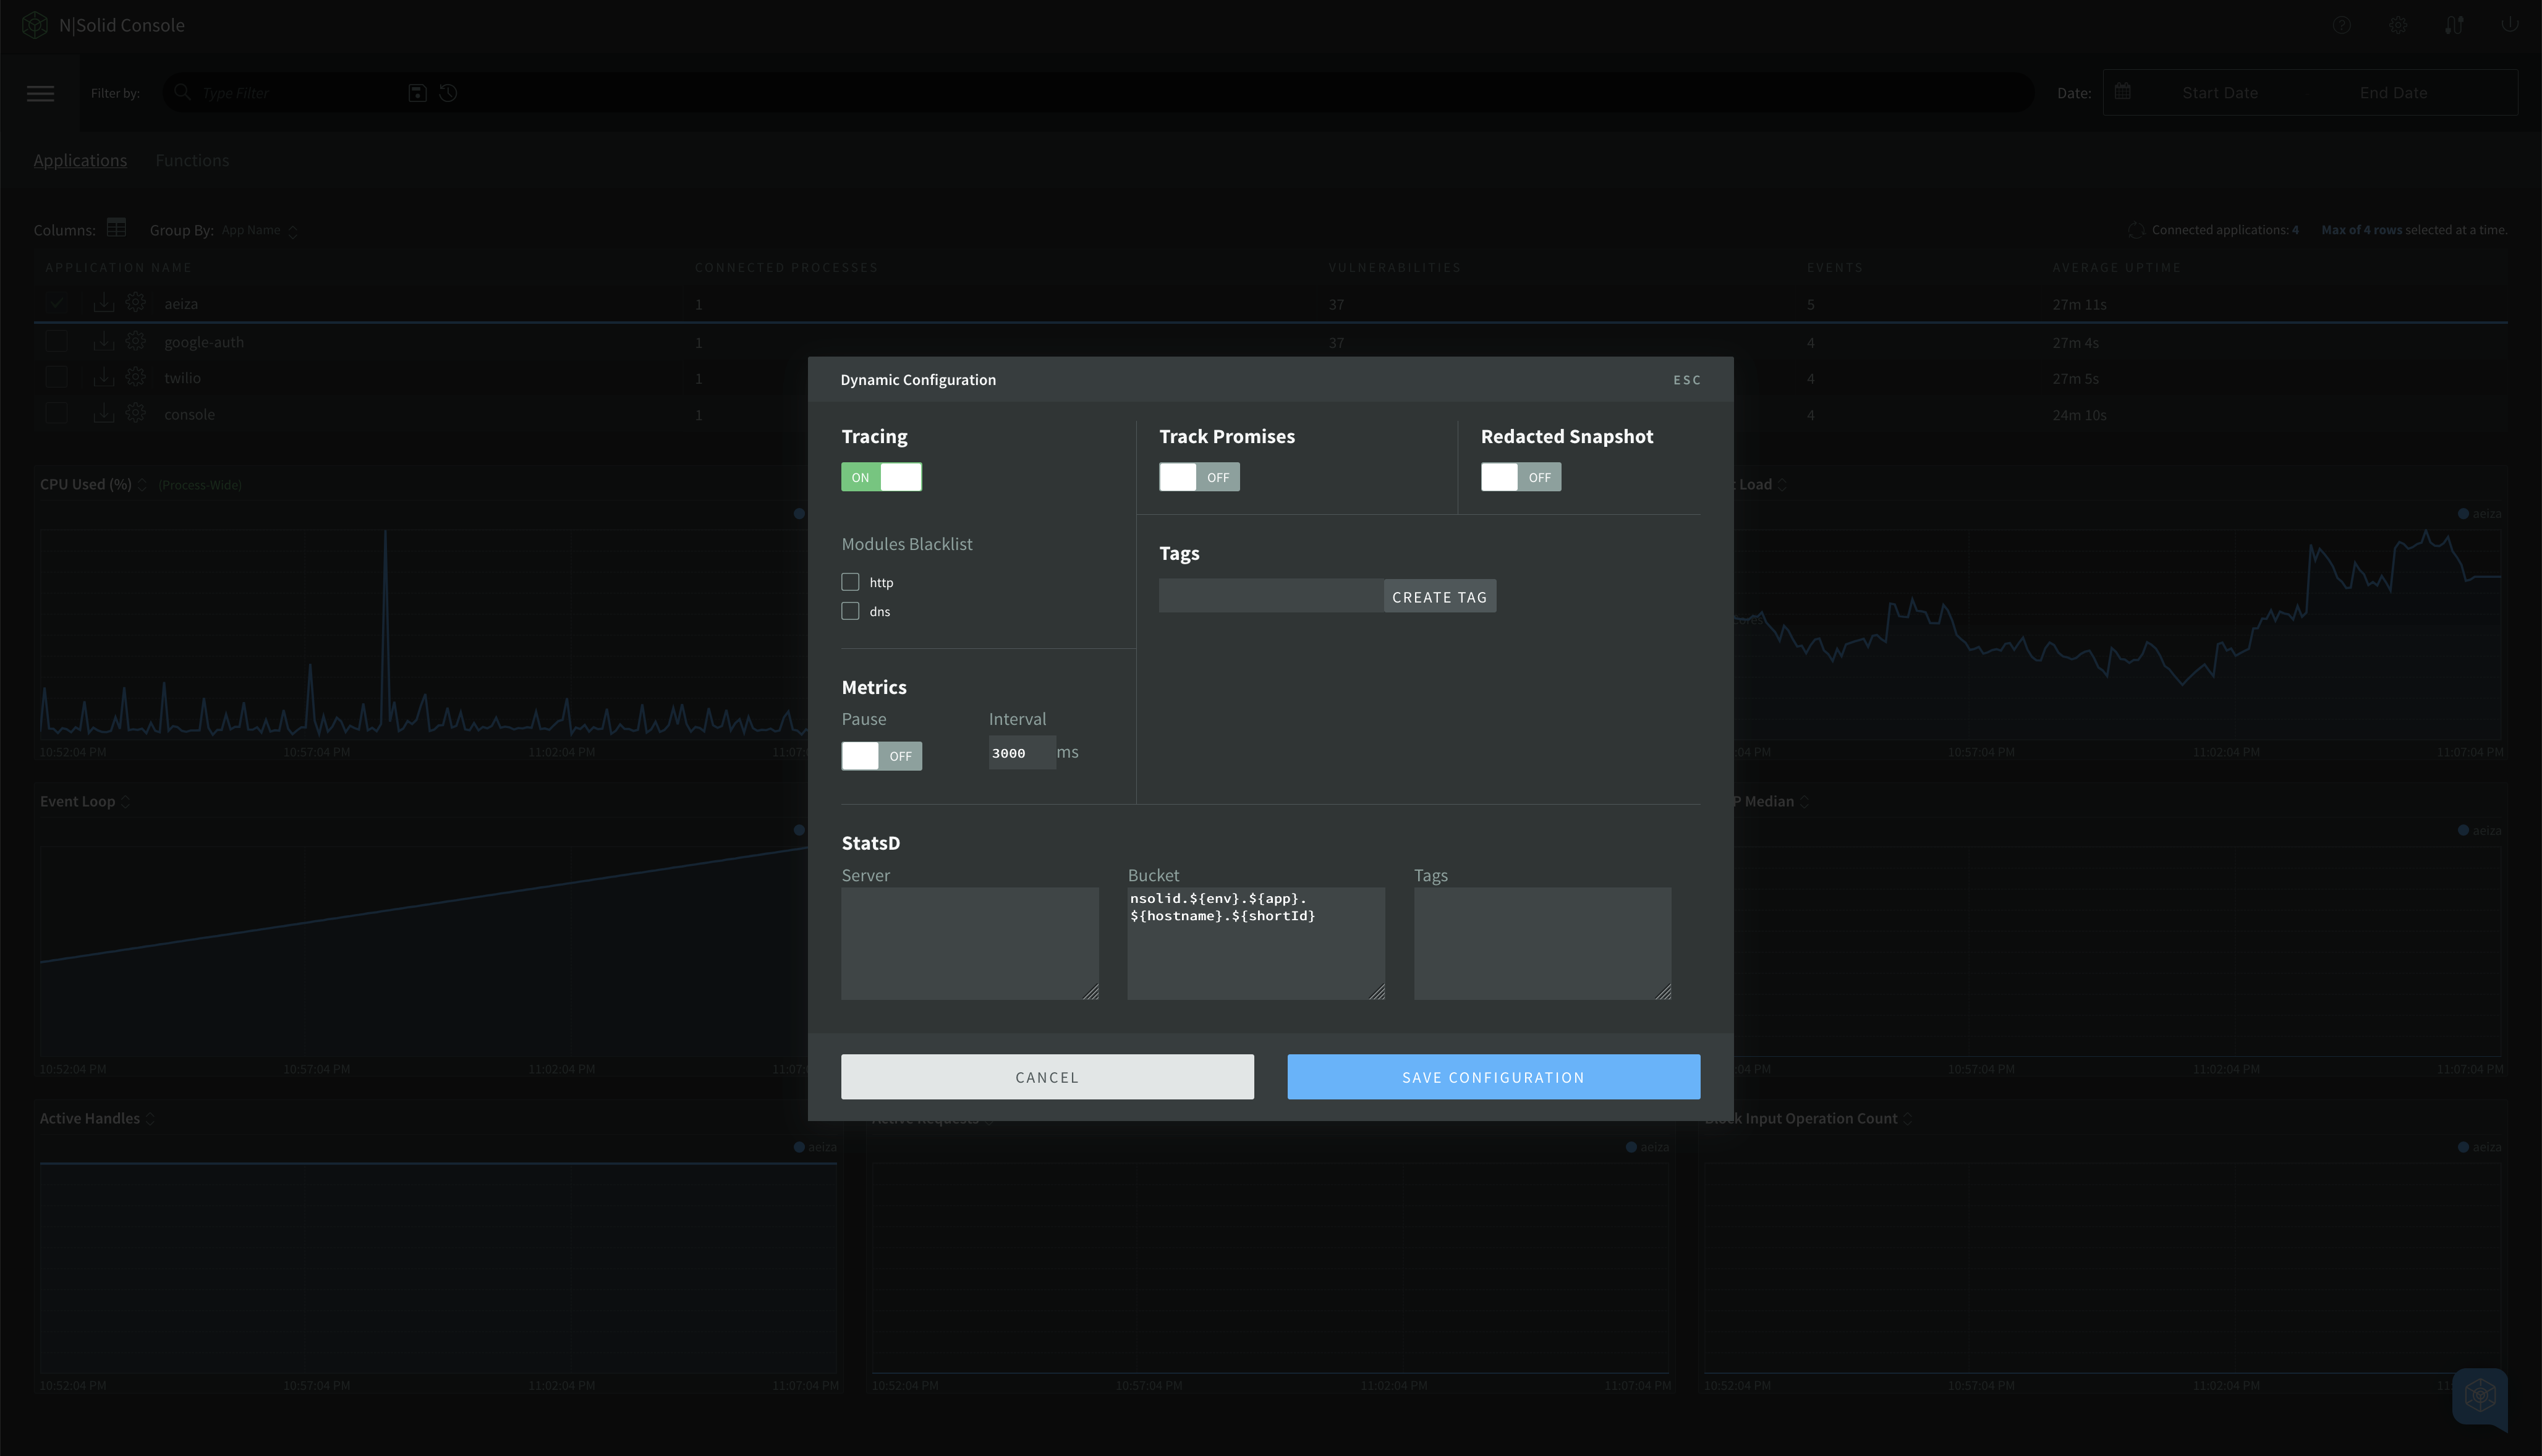Open the Event Loop chart metric selector
This screenshot has width=2542, height=1456.
pos(125,802)
